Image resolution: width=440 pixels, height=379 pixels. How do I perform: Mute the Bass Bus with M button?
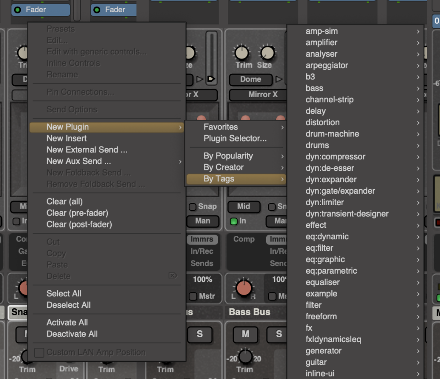click(x=246, y=334)
